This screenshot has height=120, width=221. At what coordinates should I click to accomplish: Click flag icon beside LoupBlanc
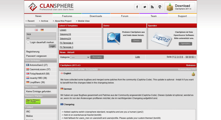click(28, 82)
